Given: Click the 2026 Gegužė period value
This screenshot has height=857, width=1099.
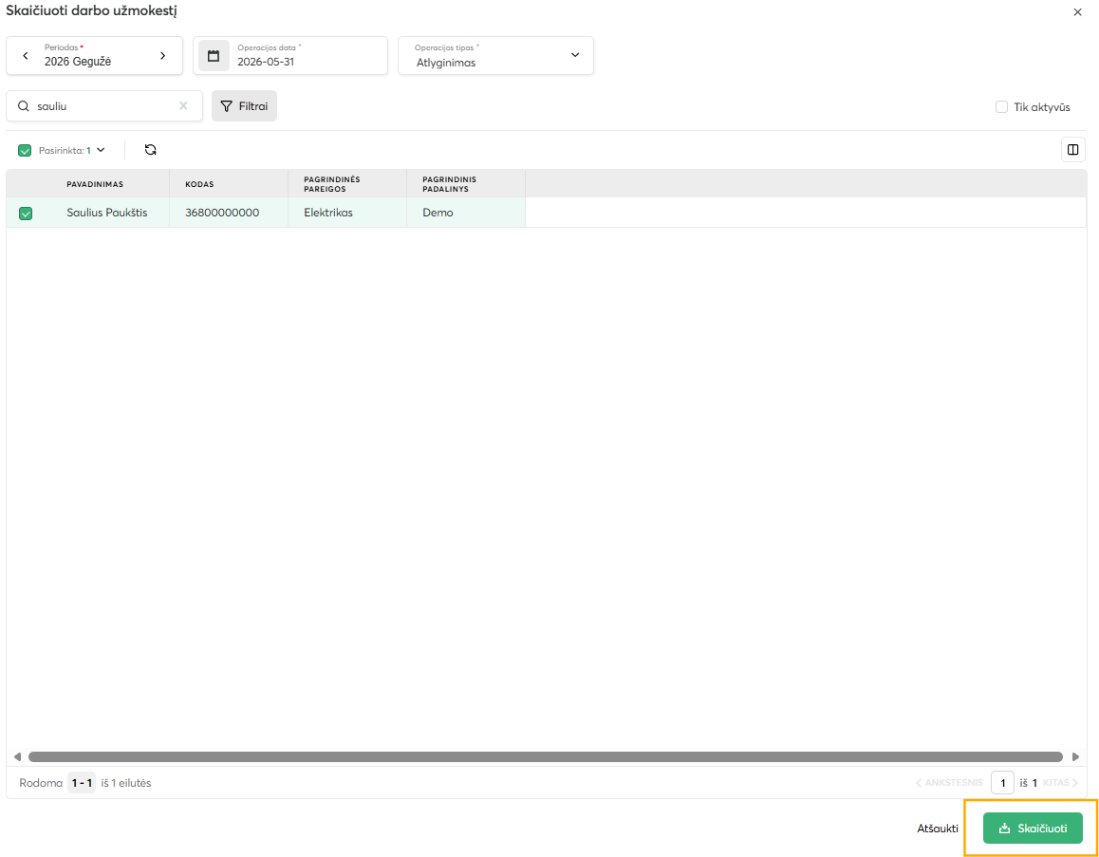Looking at the screenshot, I should [78, 61].
